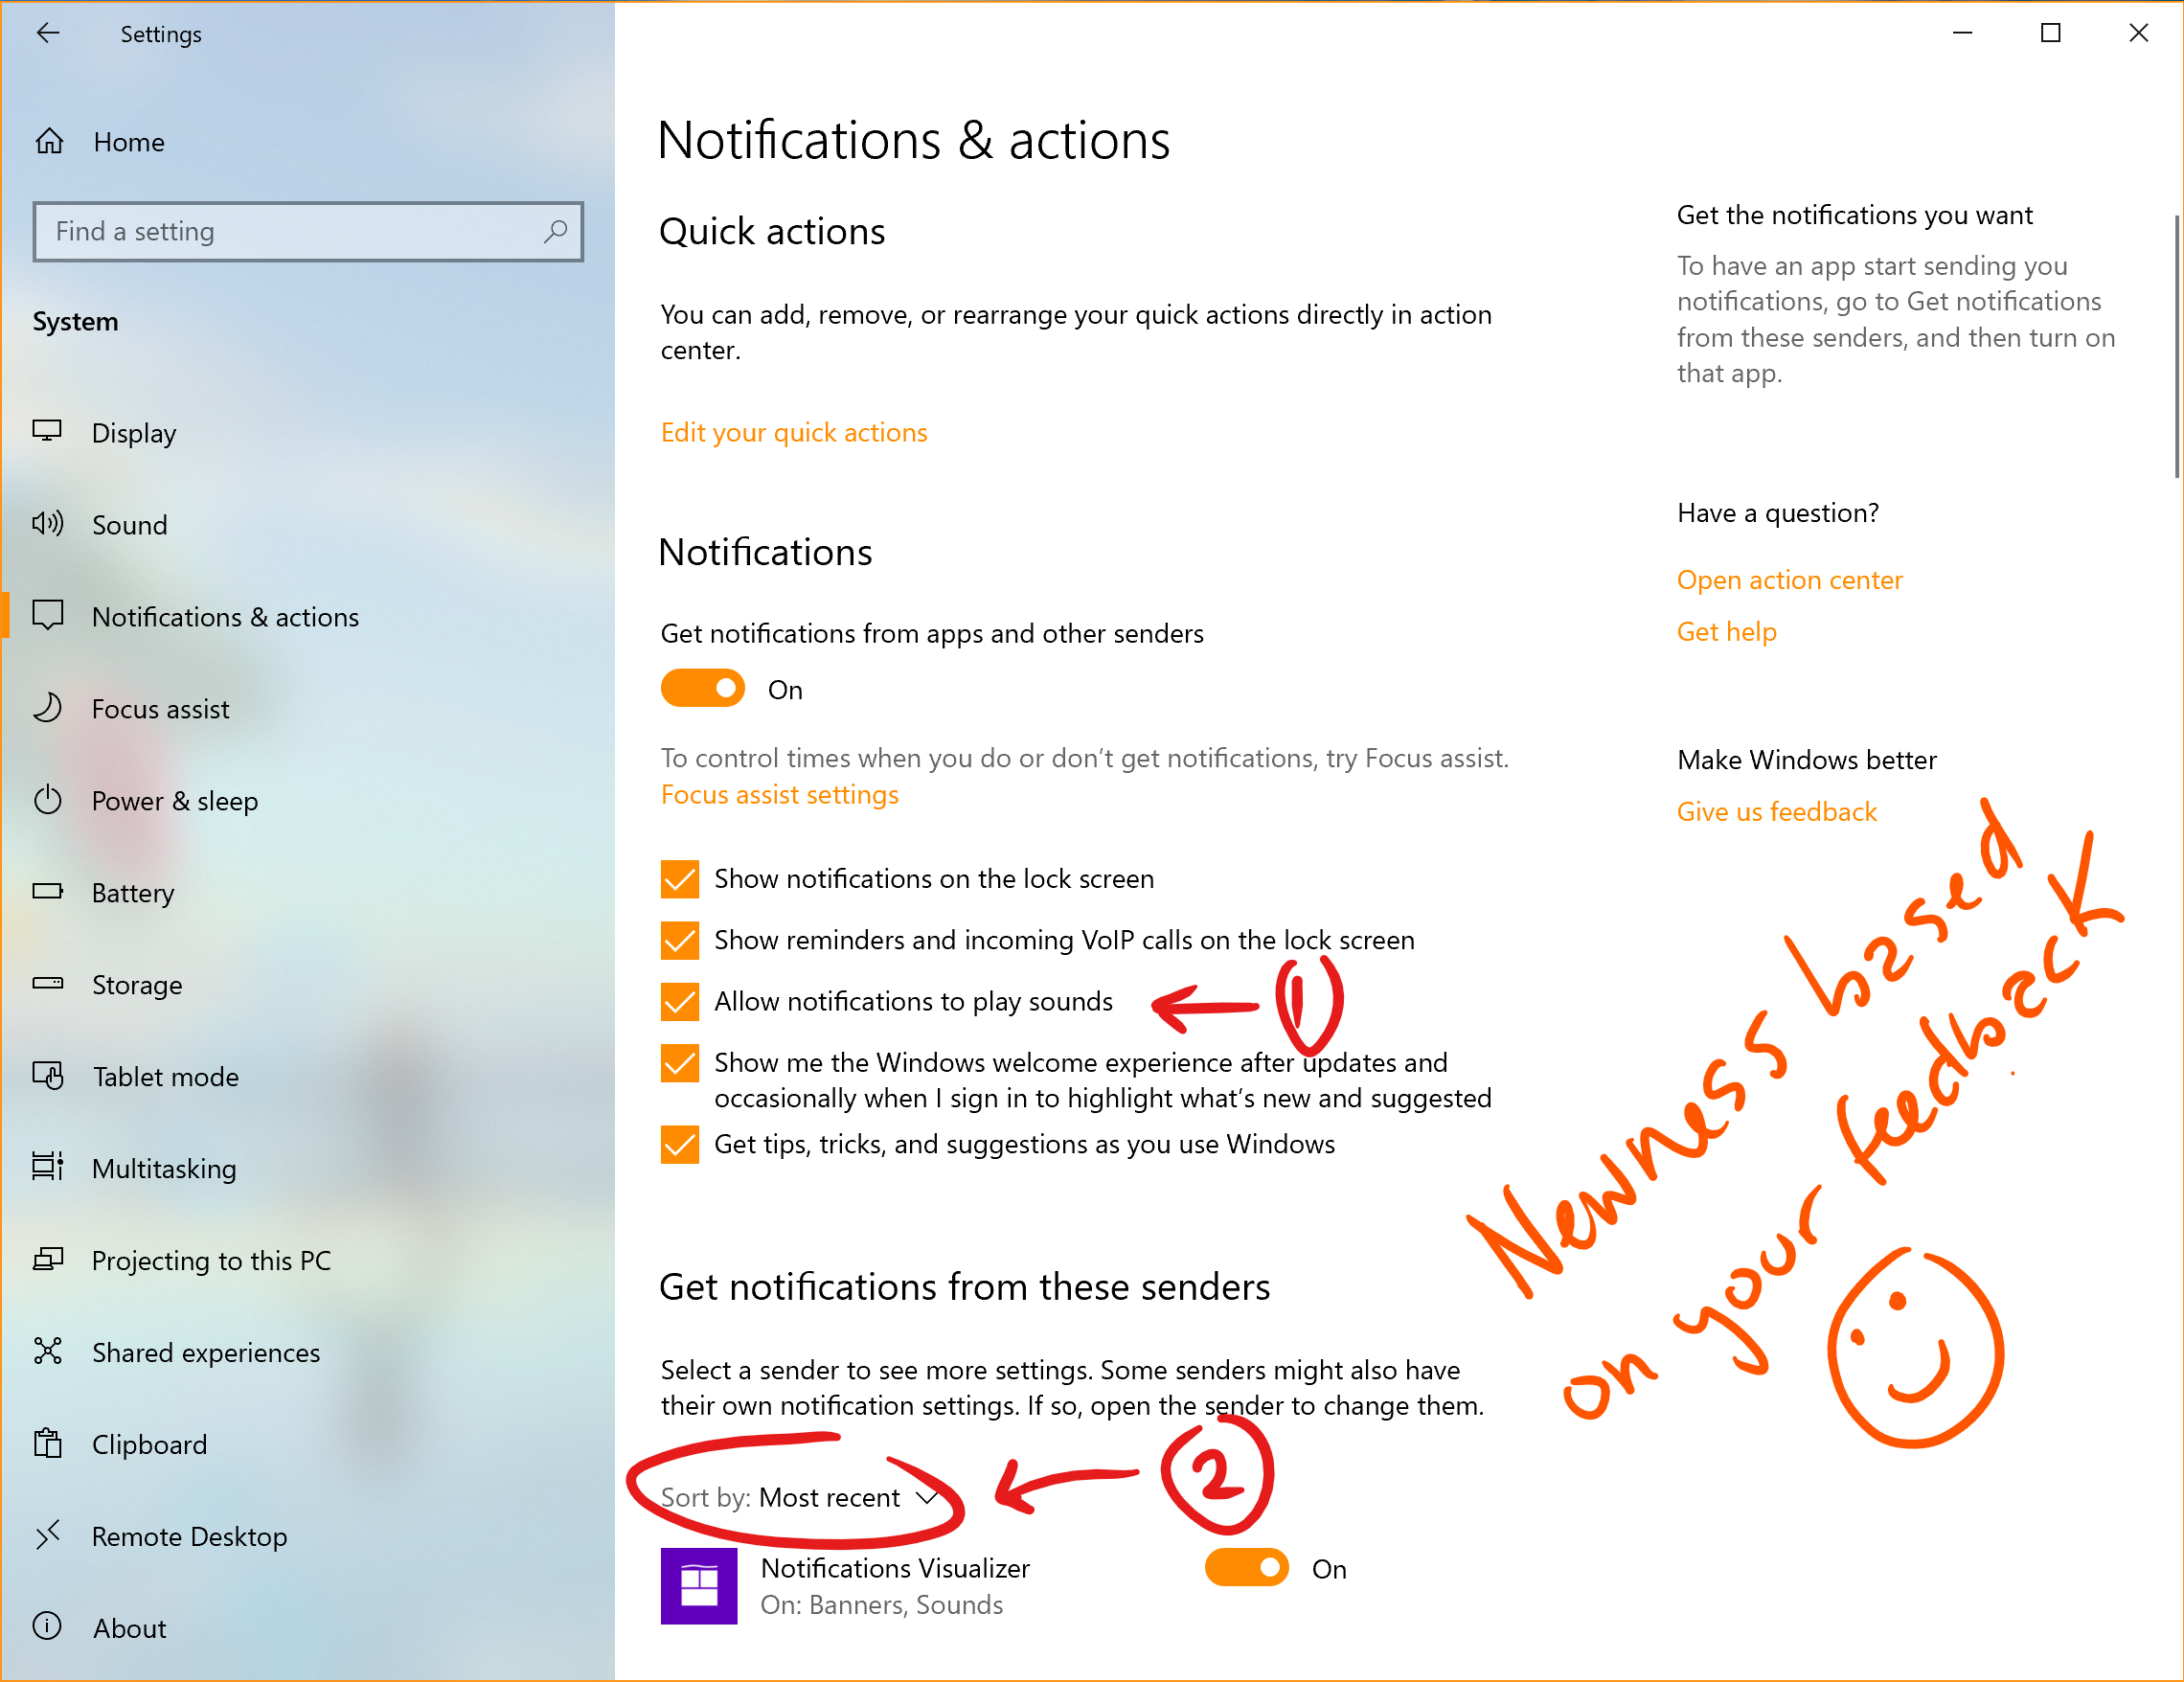Click the Battery icon in sidebar
2184x1682 pixels.
(48, 892)
